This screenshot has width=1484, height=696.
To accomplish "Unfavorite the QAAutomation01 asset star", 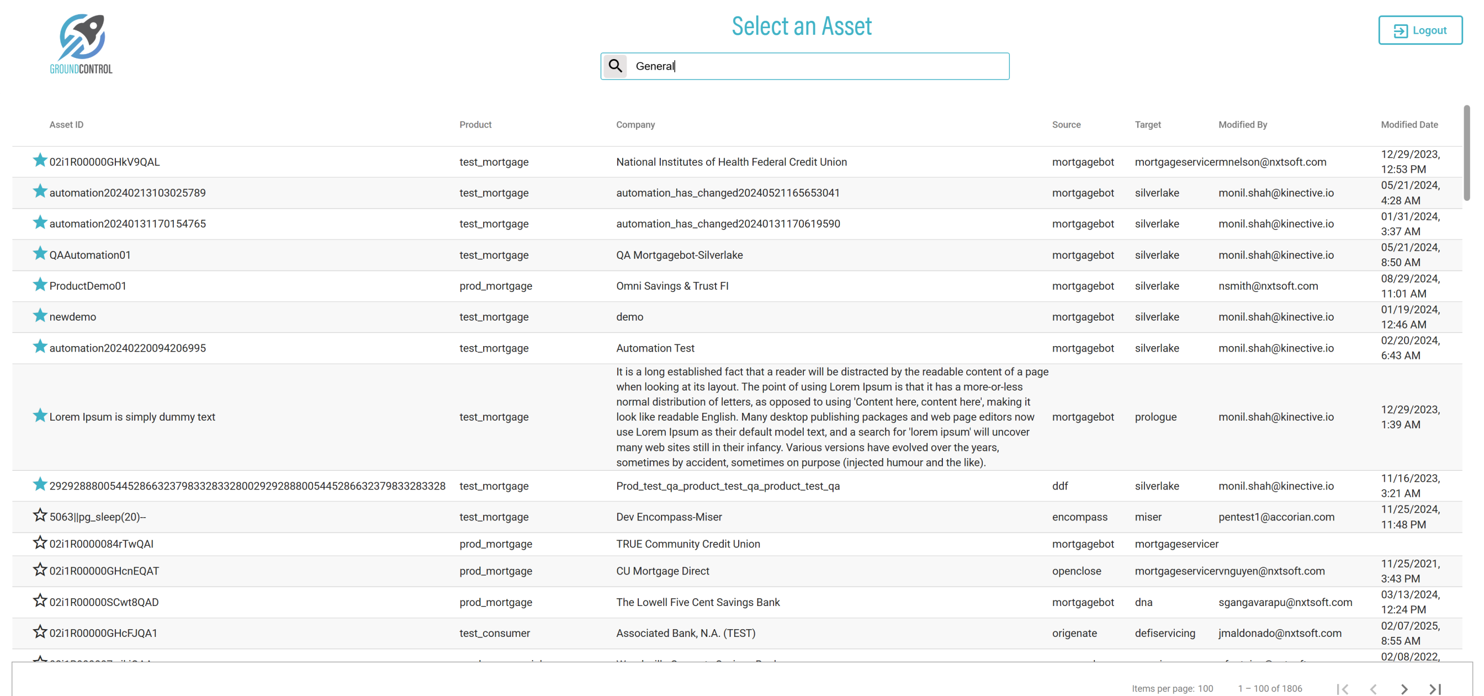I will 40,253.
